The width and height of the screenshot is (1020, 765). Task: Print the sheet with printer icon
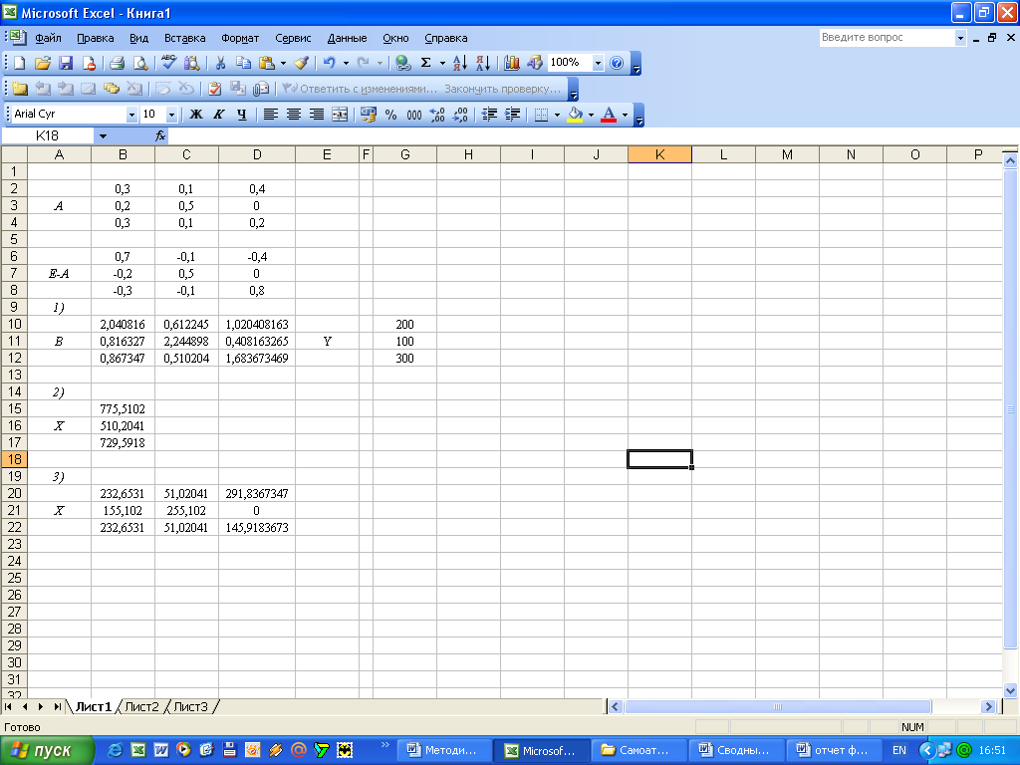118,63
